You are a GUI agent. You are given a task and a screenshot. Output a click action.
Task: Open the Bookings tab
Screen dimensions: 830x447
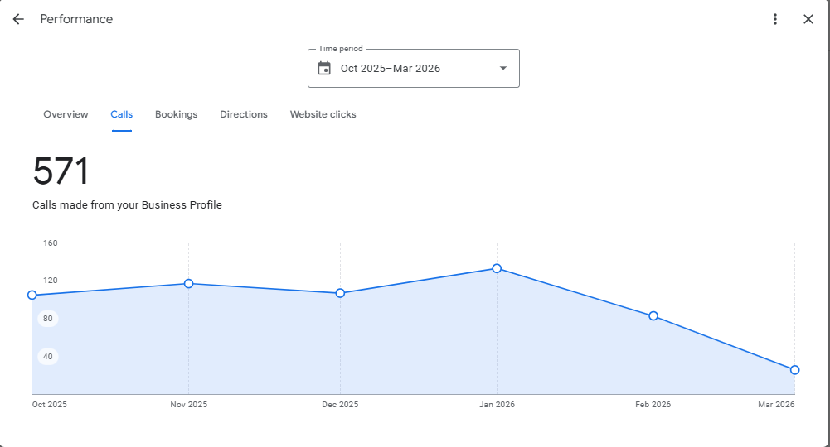(x=176, y=114)
